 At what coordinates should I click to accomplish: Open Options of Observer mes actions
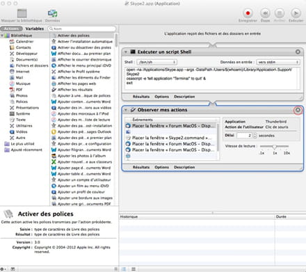coord(161,167)
